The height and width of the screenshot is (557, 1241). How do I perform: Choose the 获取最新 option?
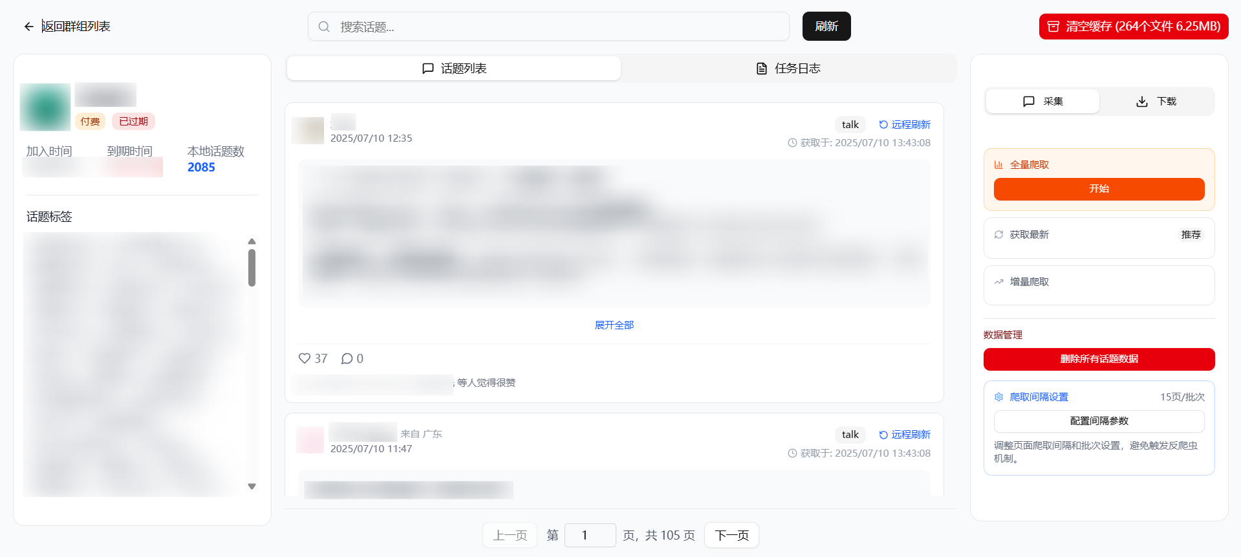click(x=1099, y=238)
